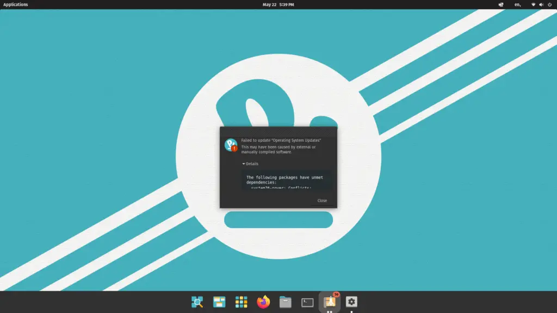Image resolution: width=557 pixels, height=313 pixels.
Task: Collapse the Details expander in dialog
Action: point(250,164)
